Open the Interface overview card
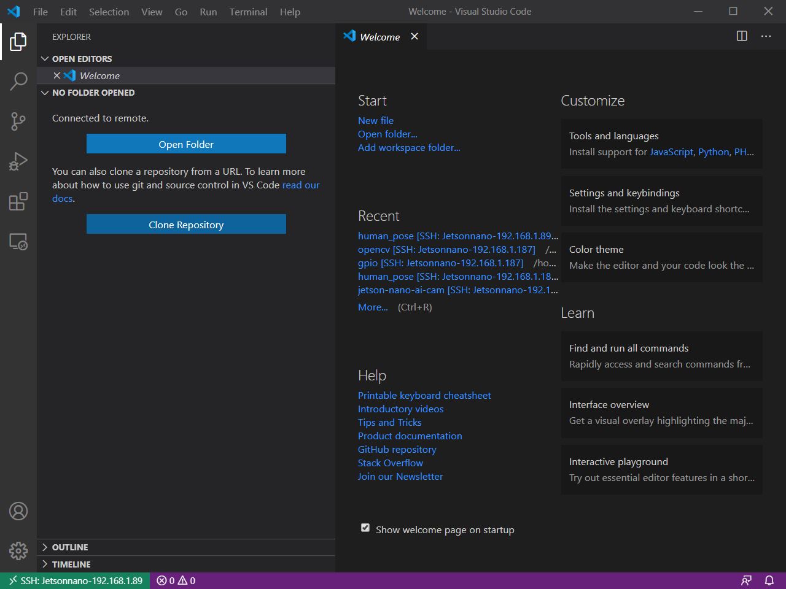Screen dimensions: 786x589 tap(661, 412)
